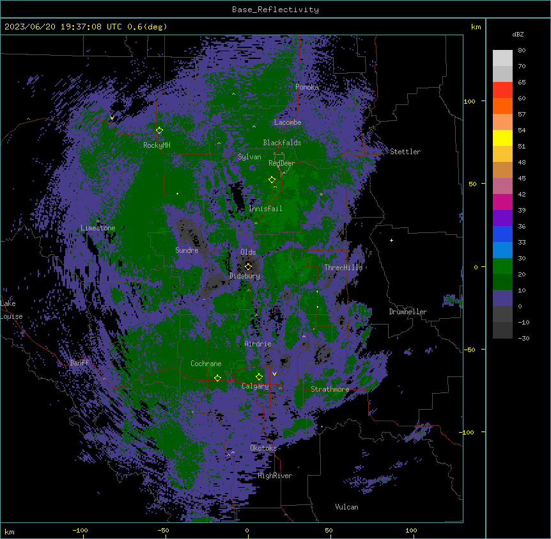
Task: Select the Innisfail city label
Action: 265,209
